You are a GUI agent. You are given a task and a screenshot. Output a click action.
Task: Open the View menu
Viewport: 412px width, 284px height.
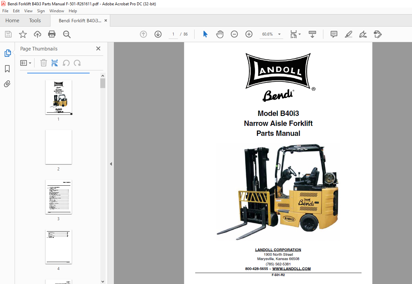[x=28, y=11]
